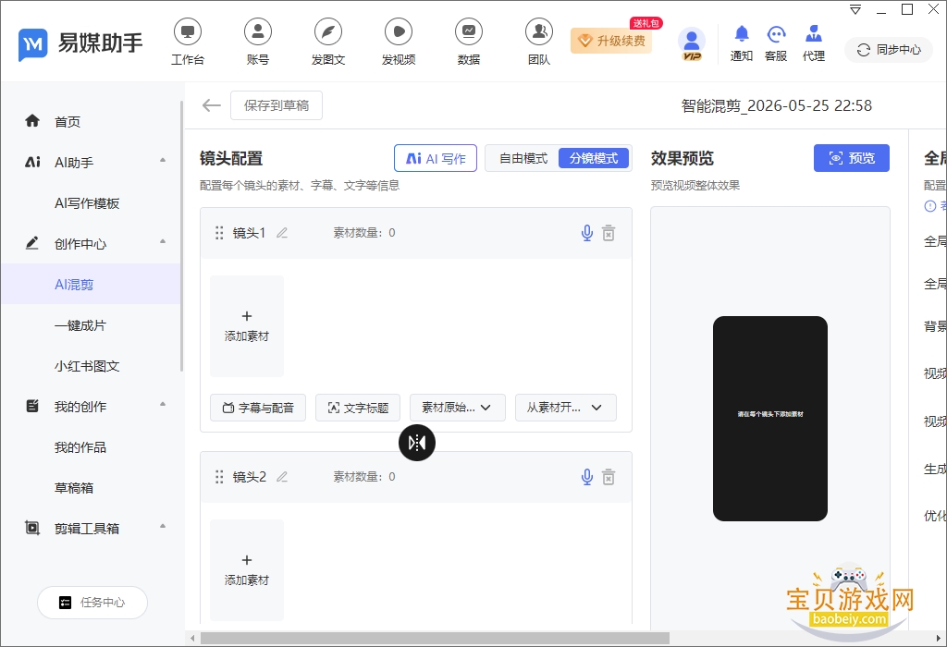
Task: Open 同步中心 sync center
Action: click(x=889, y=50)
